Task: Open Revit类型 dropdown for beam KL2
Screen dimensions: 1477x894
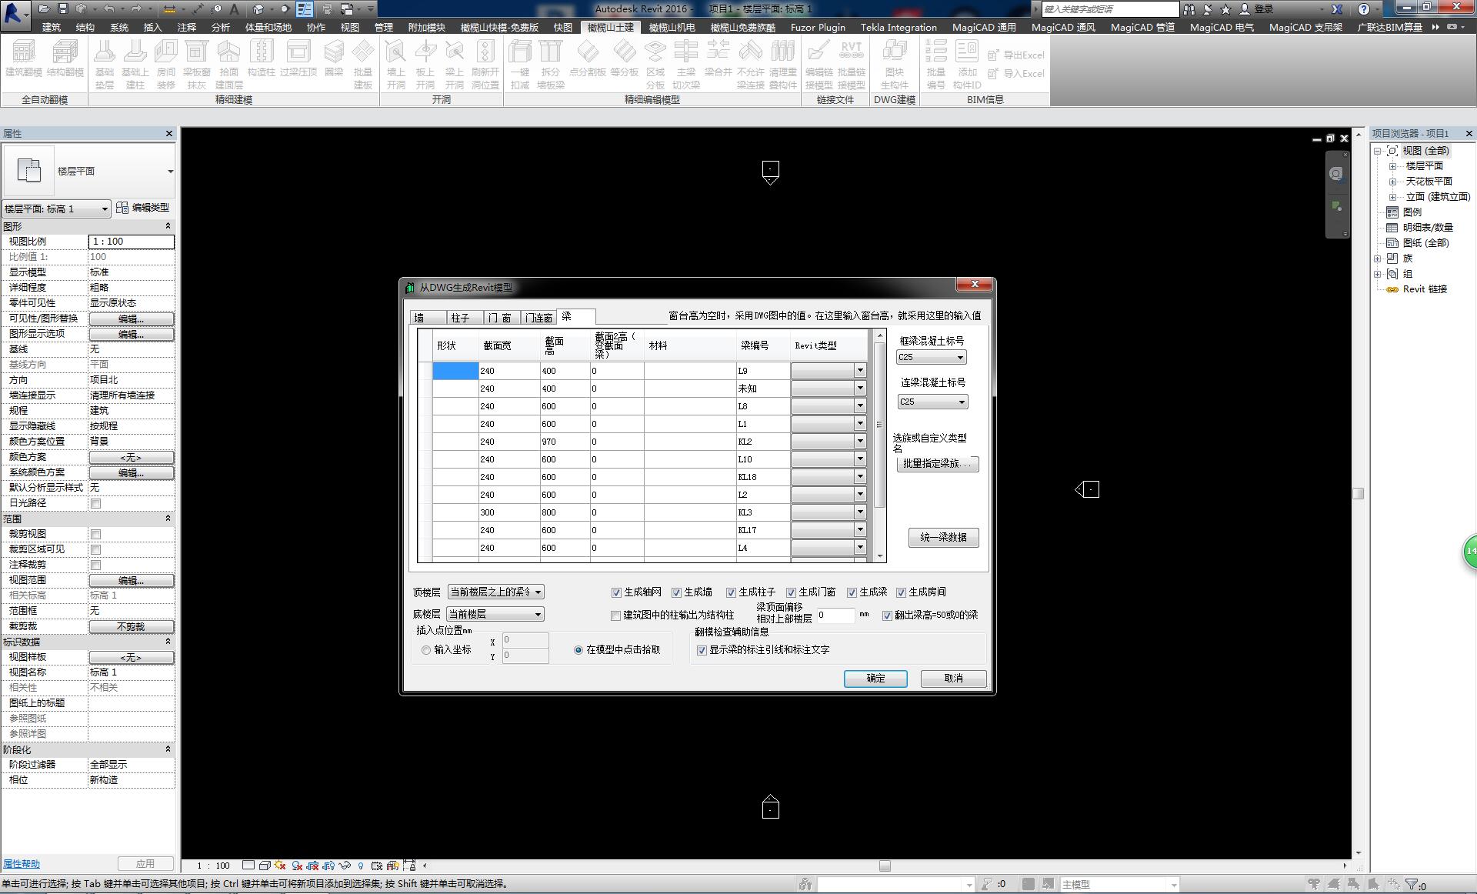Action: point(860,442)
